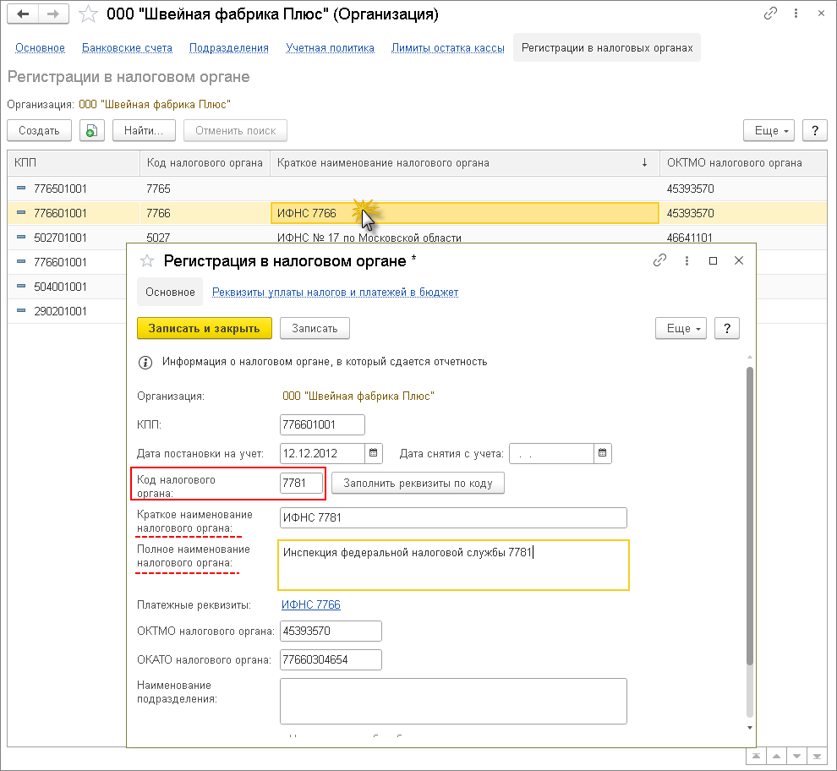Switch to Банковские счета tab
The image size is (837, 771).
127,48
